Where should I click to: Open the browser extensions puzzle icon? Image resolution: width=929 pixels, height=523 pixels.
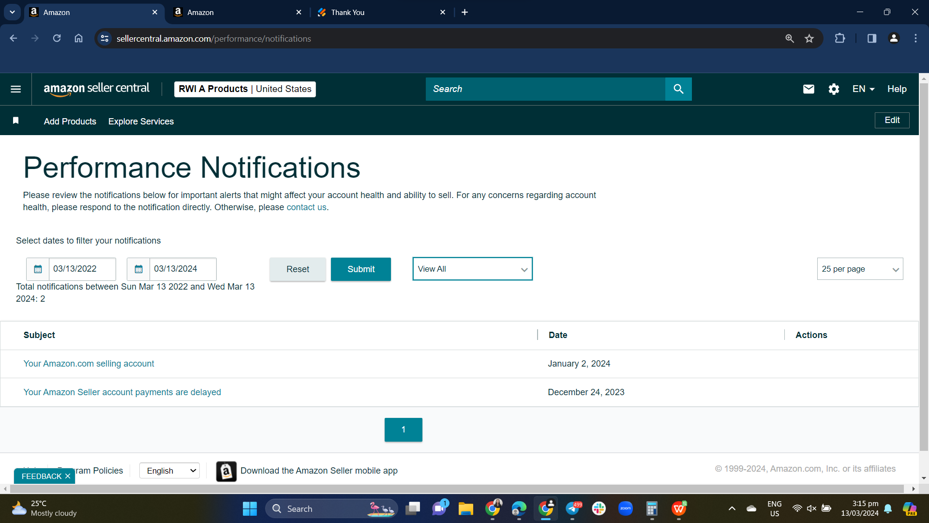(x=840, y=38)
